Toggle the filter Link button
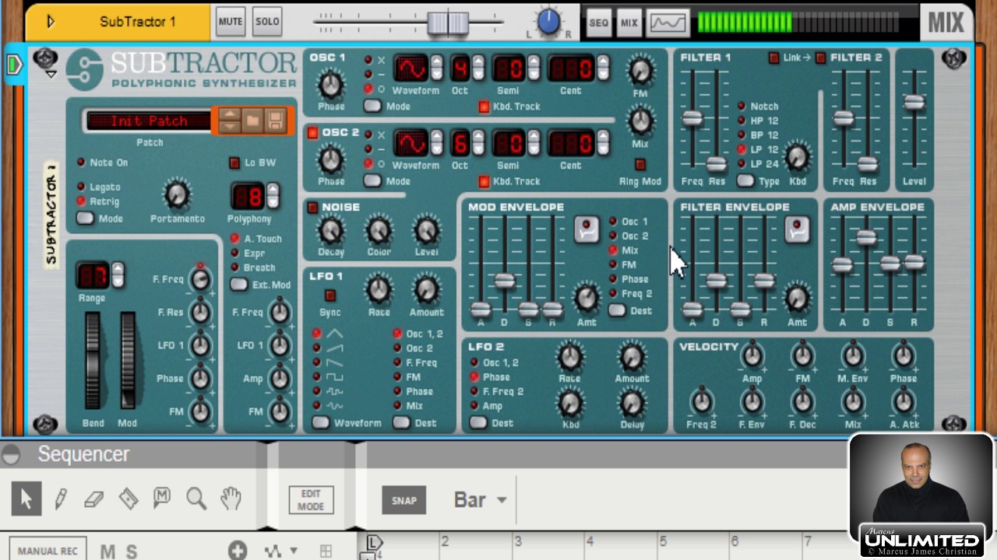This screenshot has height=560, width=997. tap(773, 58)
